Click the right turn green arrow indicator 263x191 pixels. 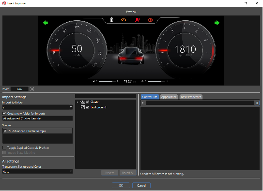click(217, 23)
